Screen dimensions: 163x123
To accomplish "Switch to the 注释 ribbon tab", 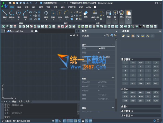I will [26, 7].
